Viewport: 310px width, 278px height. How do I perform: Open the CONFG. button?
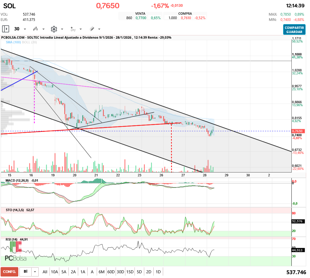click(9, 272)
